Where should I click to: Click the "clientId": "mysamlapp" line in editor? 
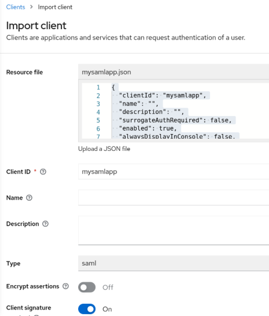point(162,95)
